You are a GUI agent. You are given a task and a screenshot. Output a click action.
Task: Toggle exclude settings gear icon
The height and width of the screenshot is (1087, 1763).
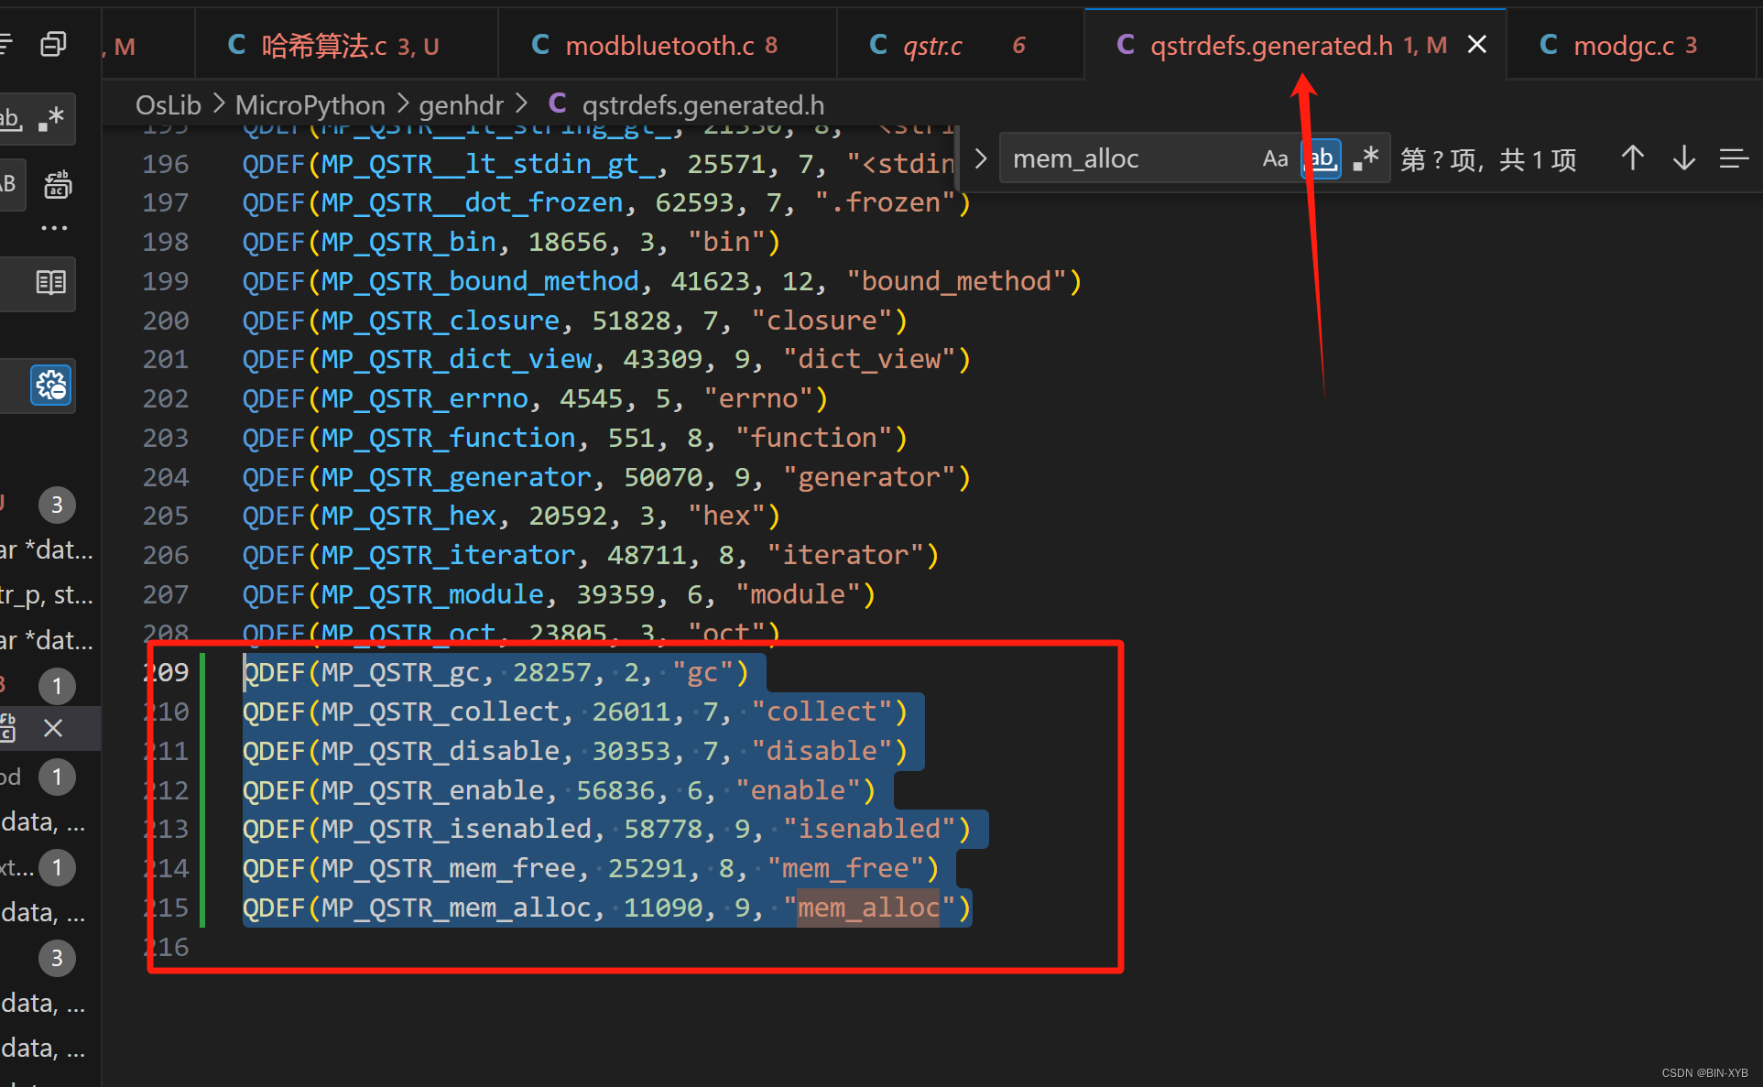pos(51,386)
